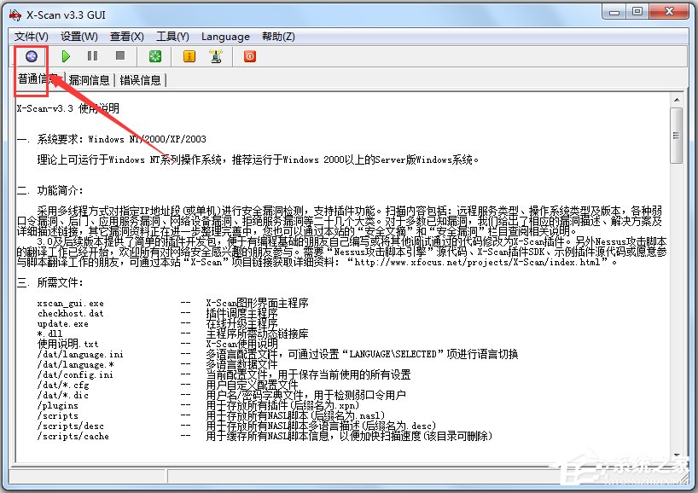The height and width of the screenshot is (493, 698).
Task: Open the yellow info icon in the toolbar
Action: (189, 56)
